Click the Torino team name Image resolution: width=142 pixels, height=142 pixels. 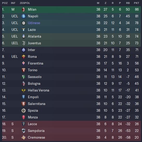[33, 70]
